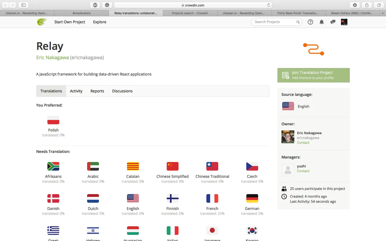The width and height of the screenshot is (386, 241).
Task: Select the Italian flag
Action: tap(172, 231)
